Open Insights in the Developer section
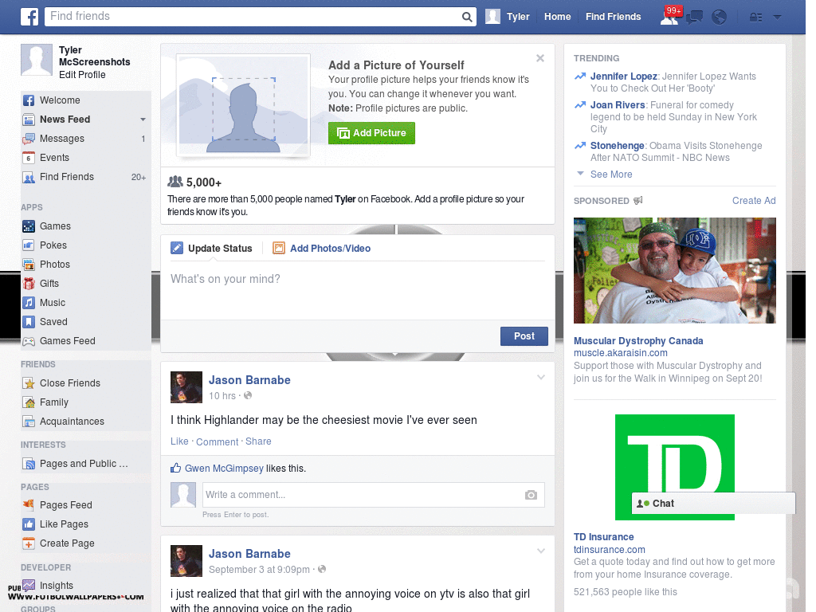The width and height of the screenshot is (816, 612). (57, 586)
